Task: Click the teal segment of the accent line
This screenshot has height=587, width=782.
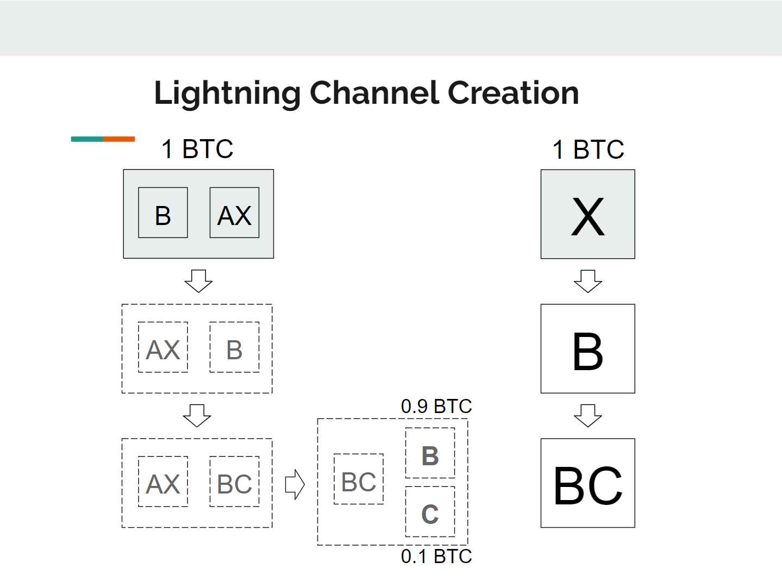Action: (87, 139)
